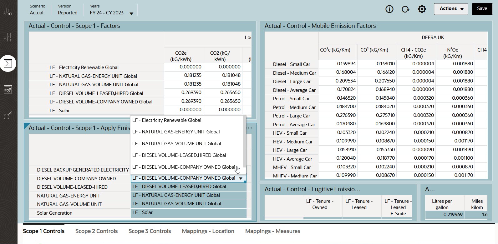
Task: Click dropdown arrow in DIESEL VOLUME-COMPANY OWNED cell
Action: click(241, 178)
